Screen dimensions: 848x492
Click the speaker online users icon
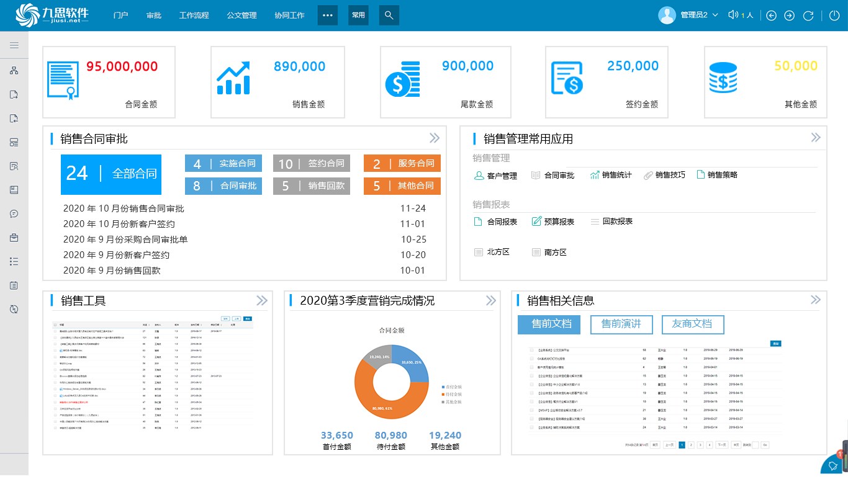[x=733, y=15]
